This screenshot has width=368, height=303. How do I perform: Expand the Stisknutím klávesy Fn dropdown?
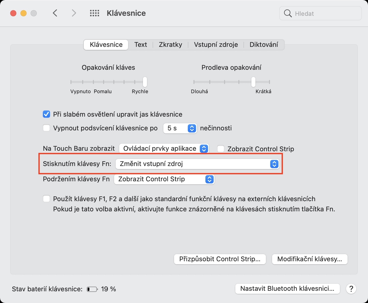(x=197, y=164)
